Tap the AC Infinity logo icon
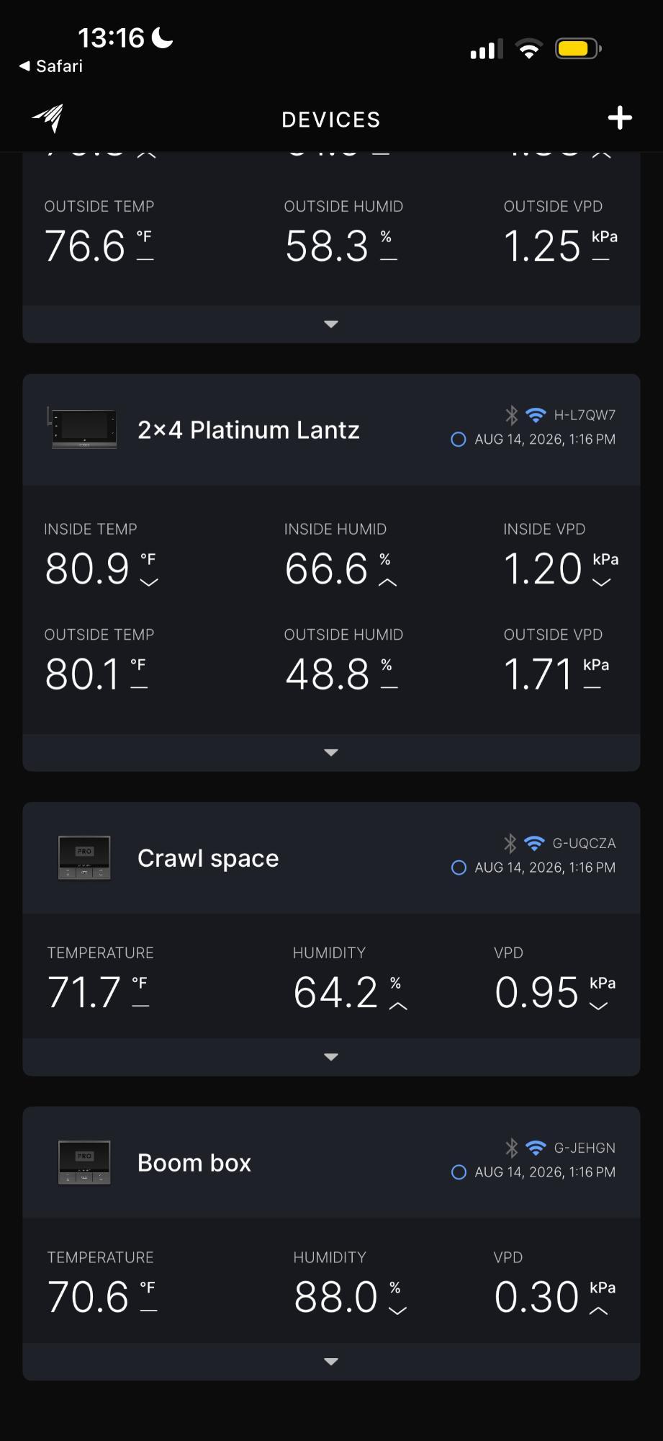 coord(48,118)
